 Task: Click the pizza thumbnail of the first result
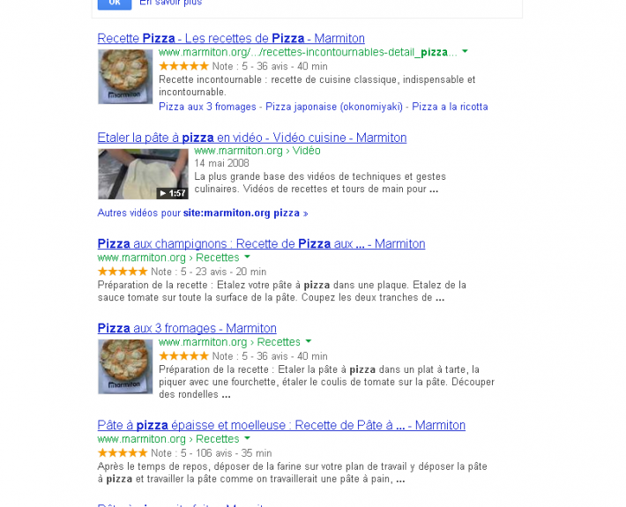click(125, 77)
